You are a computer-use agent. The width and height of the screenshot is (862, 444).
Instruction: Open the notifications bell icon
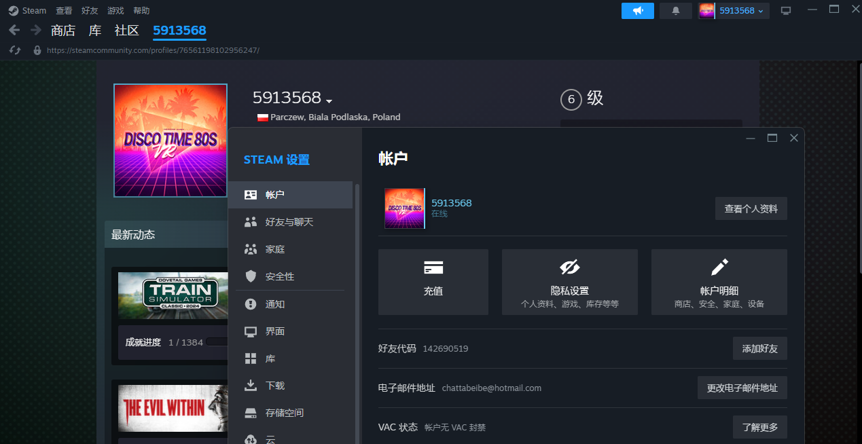tap(676, 11)
